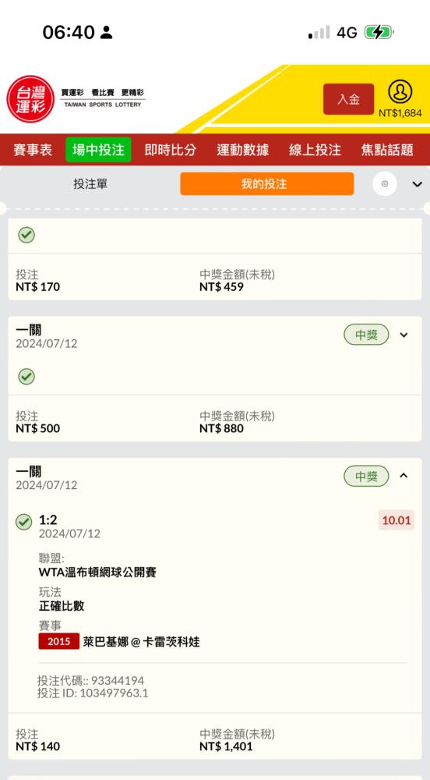Click the check icon above NT$ 170 bet
The width and height of the screenshot is (430, 780).
pyautogui.click(x=26, y=236)
